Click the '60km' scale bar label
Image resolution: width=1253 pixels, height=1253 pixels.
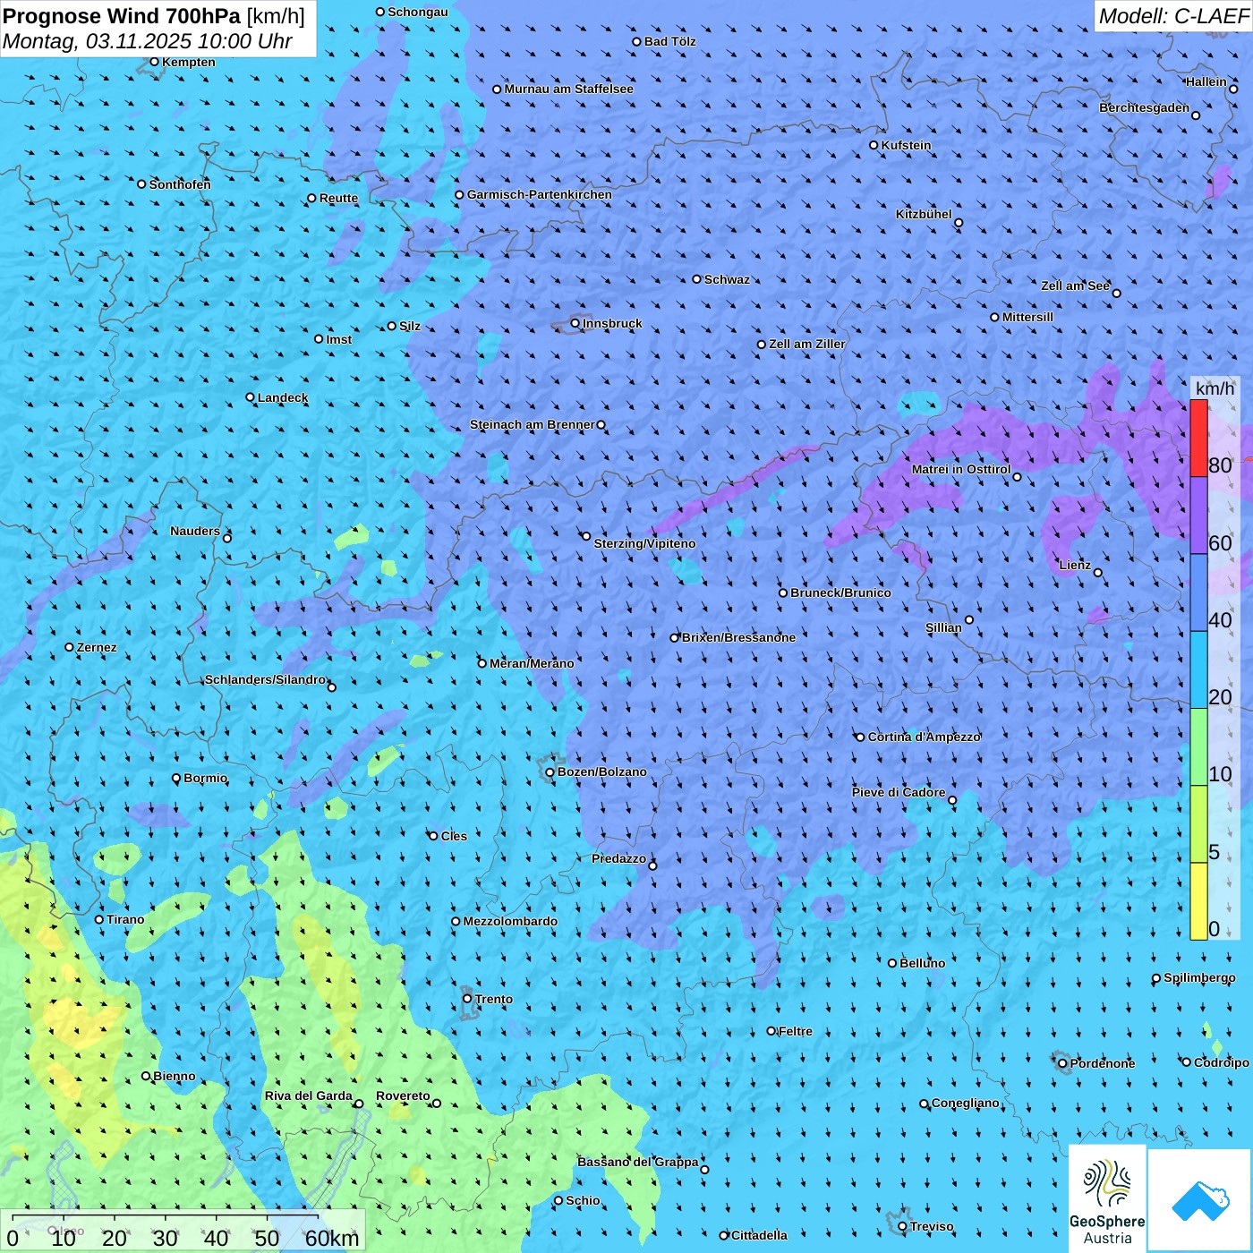pos(332,1238)
